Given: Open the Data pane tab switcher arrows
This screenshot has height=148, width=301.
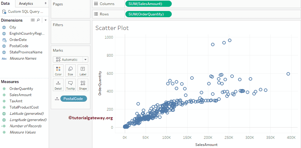Looking at the screenshot, I should (45, 4).
